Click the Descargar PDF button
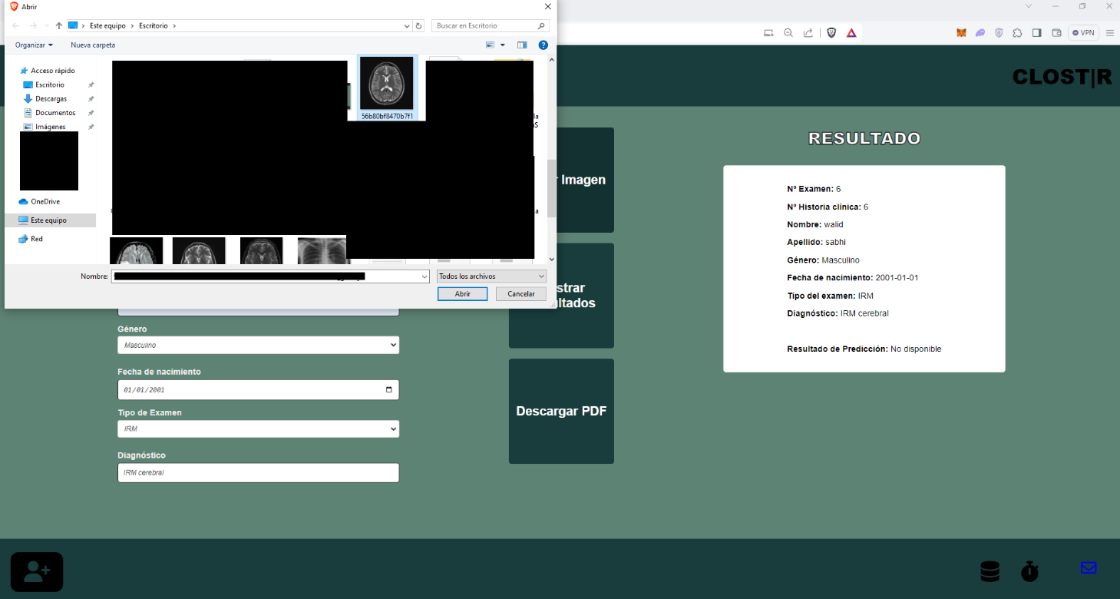The image size is (1120, 599). tap(561, 411)
